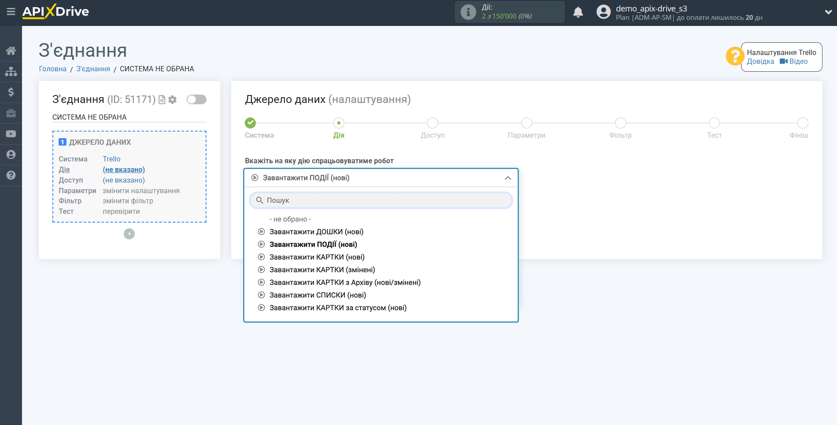The image size is (837, 425).
Task: Select Завантажити ДОШКИ (нові)
Action: point(316,232)
